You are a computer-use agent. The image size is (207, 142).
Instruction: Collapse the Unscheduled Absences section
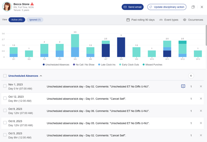[x=41, y=76]
